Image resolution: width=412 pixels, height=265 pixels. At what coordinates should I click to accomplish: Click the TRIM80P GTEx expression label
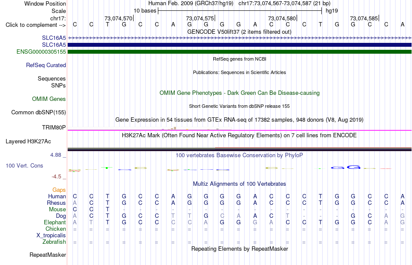(x=54, y=127)
